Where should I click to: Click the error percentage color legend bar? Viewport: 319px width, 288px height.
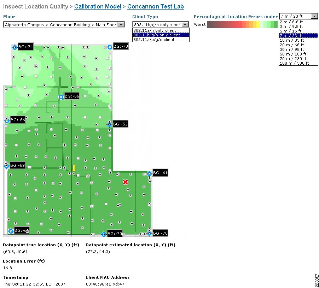(x=242, y=24)
